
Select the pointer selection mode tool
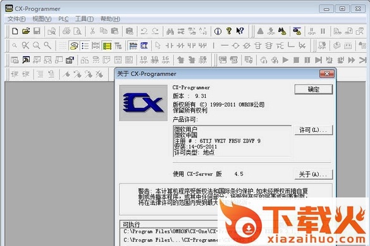click(158, 45)
